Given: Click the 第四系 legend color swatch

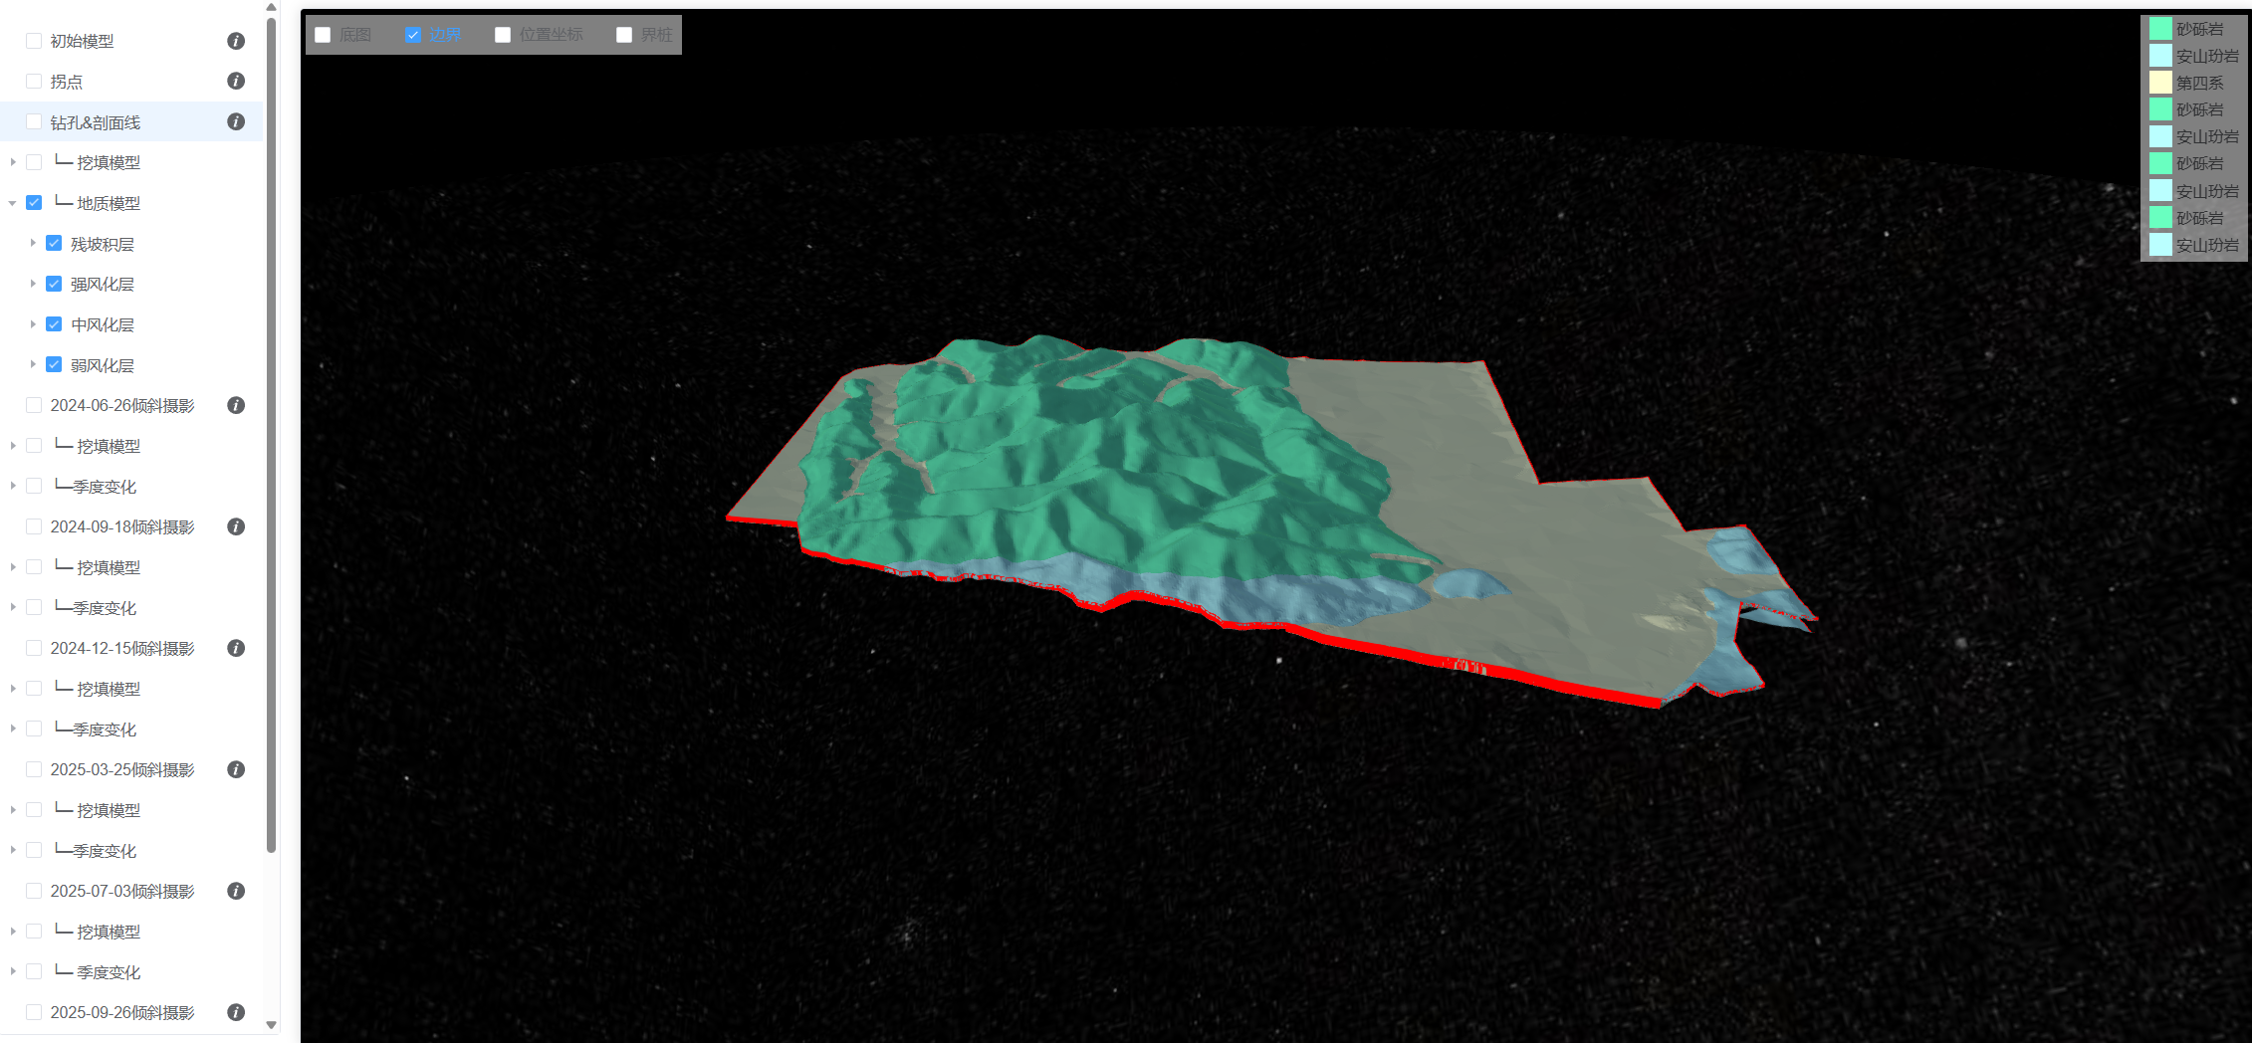Looking at the screenshot, I should (2159, 83).
